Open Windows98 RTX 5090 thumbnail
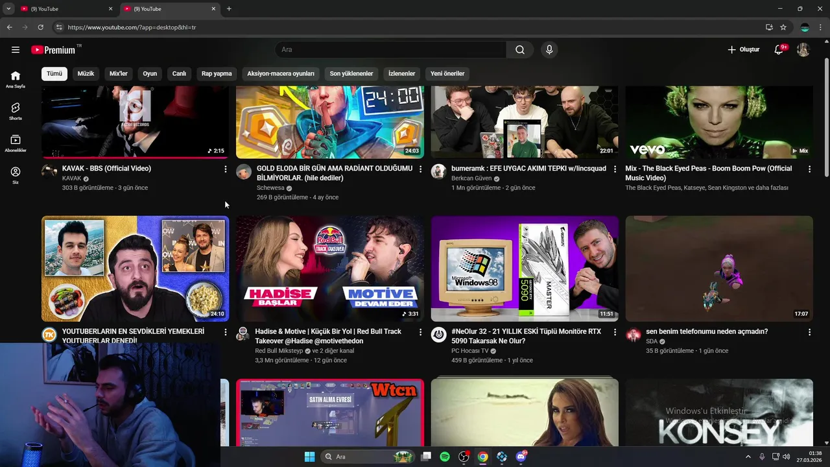Screen dimensions: 830x467 [x=525, y=269]
